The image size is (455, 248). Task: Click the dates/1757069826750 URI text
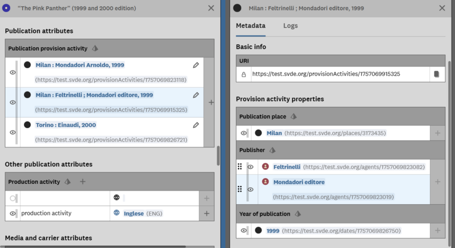click(341, 231)
